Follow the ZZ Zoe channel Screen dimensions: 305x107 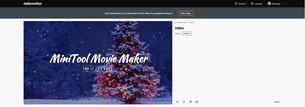(x=187, y=34)
